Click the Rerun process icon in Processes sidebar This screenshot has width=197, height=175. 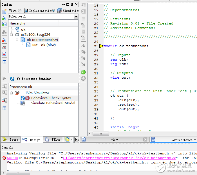(x=4, y=86)
